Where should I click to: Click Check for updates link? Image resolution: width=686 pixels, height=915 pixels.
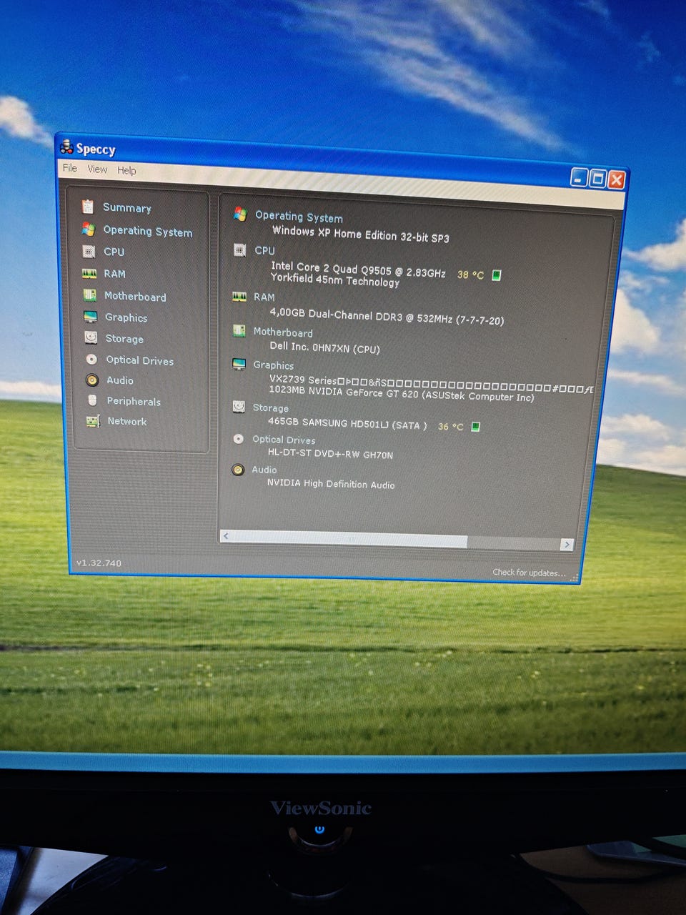coord(529,573)
